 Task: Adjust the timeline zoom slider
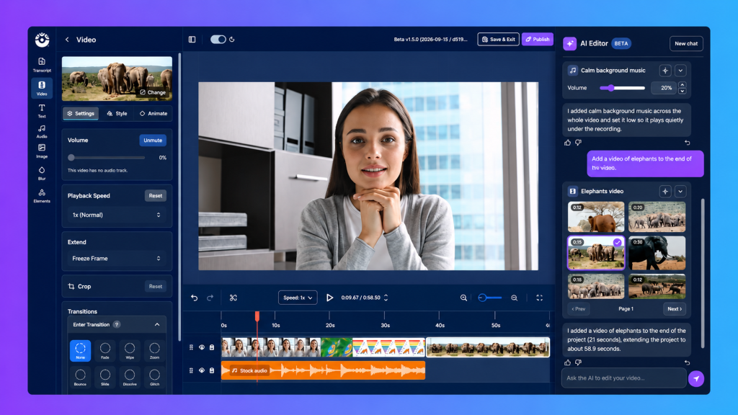click(489, 298)
